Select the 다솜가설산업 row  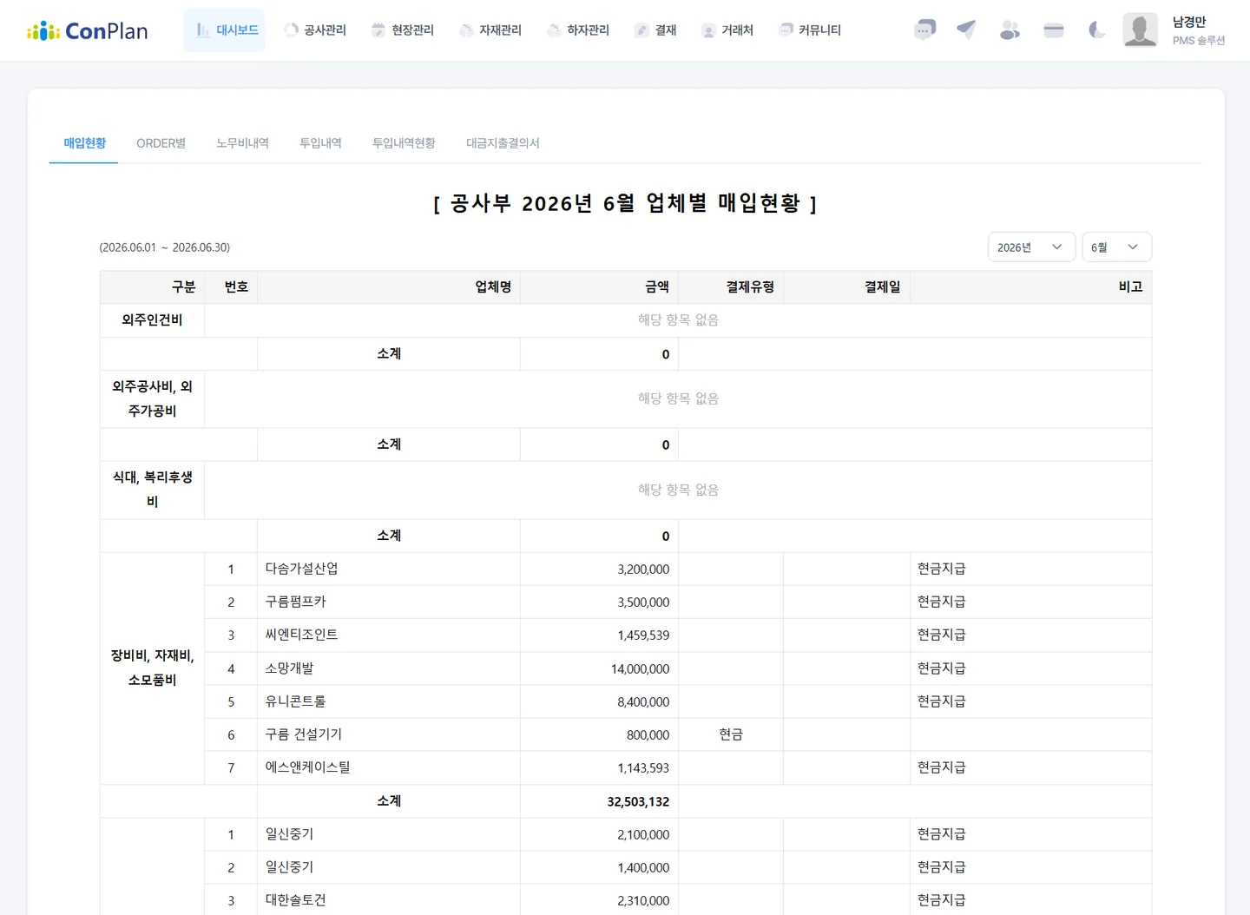(x=678, y=569)
